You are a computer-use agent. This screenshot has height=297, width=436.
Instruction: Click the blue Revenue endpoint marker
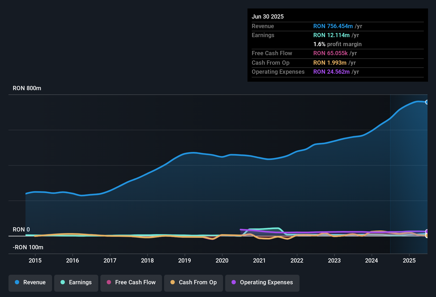coord(427,102)
